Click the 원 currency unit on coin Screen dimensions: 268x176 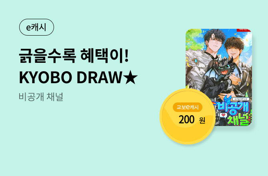tap(202, 120)
